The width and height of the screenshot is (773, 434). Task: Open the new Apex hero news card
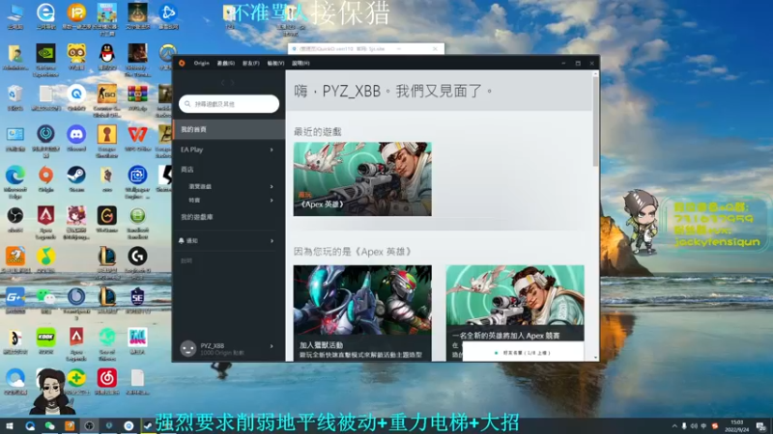[515, 303]
